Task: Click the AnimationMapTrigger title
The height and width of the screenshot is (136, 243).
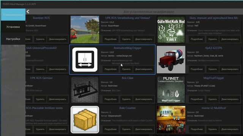Action: point(128,48)
